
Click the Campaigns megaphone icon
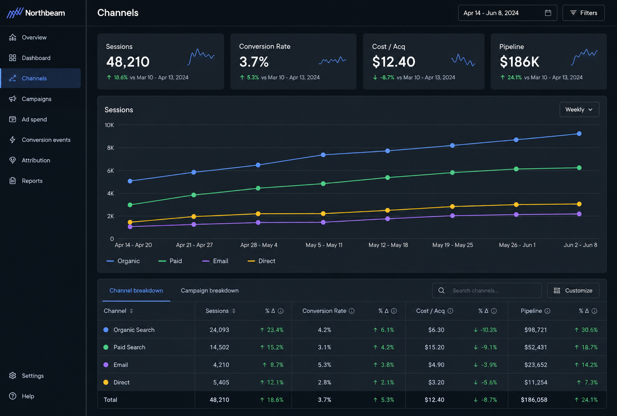pyautogui.click(x=13, y=99)
